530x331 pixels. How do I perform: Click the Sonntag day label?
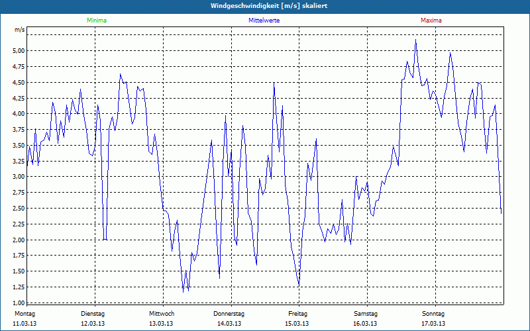[x=433, y=314]
